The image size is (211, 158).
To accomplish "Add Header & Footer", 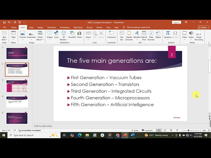I will (129, 36).
